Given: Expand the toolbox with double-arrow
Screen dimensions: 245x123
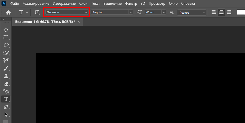Looking at the screenshot, I should (3, 19).
